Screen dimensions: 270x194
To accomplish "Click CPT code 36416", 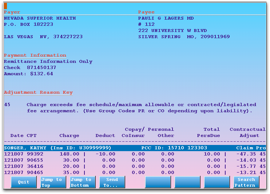I will pos(35,166).
